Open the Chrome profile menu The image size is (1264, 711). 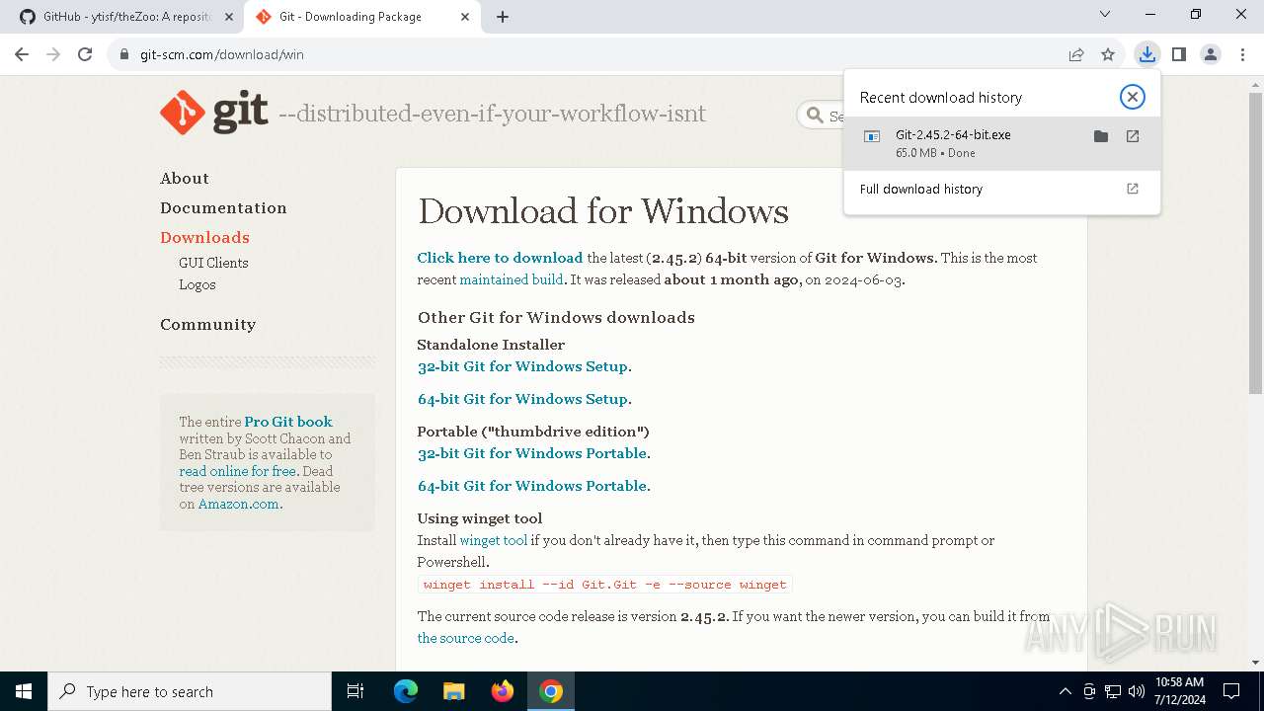[x=1211, y=54]
